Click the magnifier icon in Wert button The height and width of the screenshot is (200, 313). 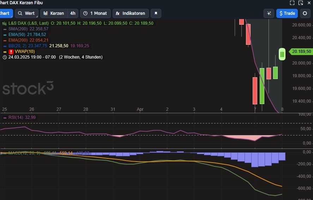pyautogui.click(x=20, y=13)
